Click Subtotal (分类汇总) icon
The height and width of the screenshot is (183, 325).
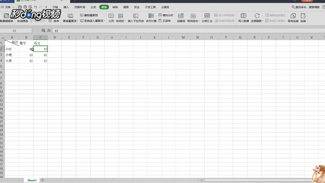pyautogui.click(x=207, y=16)
